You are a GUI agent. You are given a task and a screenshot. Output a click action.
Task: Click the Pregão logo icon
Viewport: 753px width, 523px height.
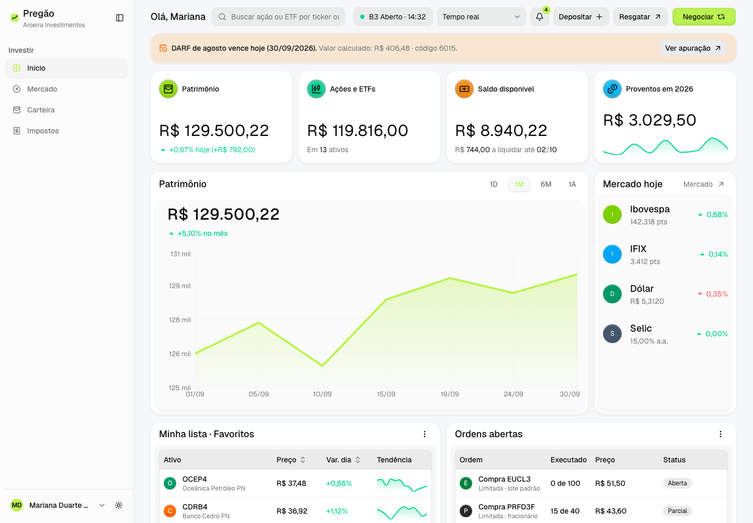point(15,18)
